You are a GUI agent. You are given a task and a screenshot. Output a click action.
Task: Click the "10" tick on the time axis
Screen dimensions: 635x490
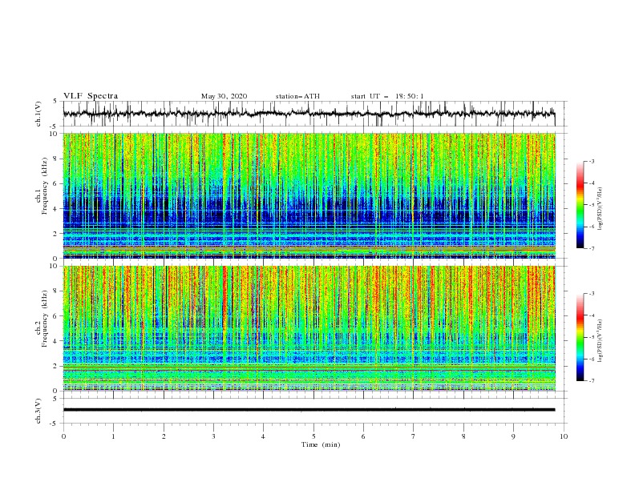[564, 436]
